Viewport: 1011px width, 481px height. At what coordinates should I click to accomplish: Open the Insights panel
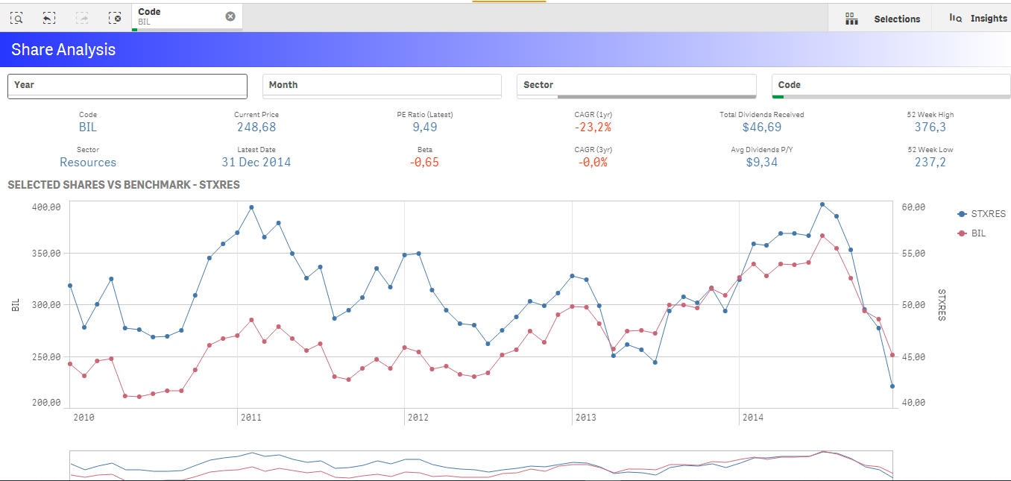(x=977, y=19)
